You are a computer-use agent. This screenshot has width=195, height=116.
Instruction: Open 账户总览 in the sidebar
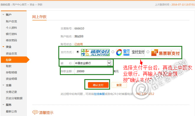pyautogui.click(x=11, y=21)
